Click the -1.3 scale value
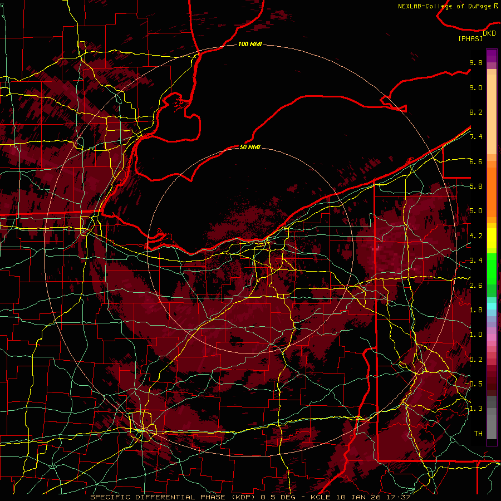The width and height of the screenshot is (501, 501). [x=474, y=409]
